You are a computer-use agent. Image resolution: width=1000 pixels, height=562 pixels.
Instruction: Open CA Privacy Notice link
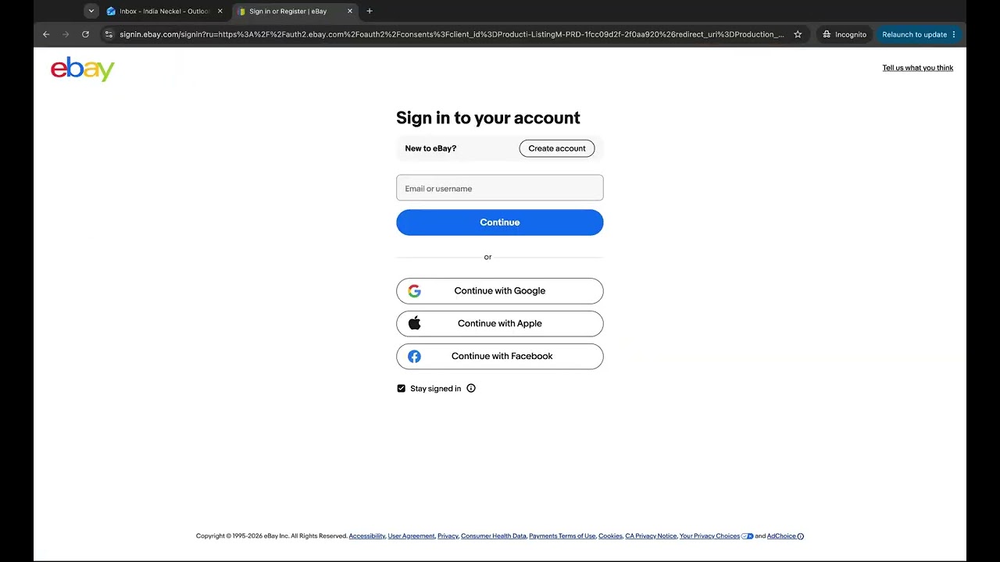click(x=651, y=536)
